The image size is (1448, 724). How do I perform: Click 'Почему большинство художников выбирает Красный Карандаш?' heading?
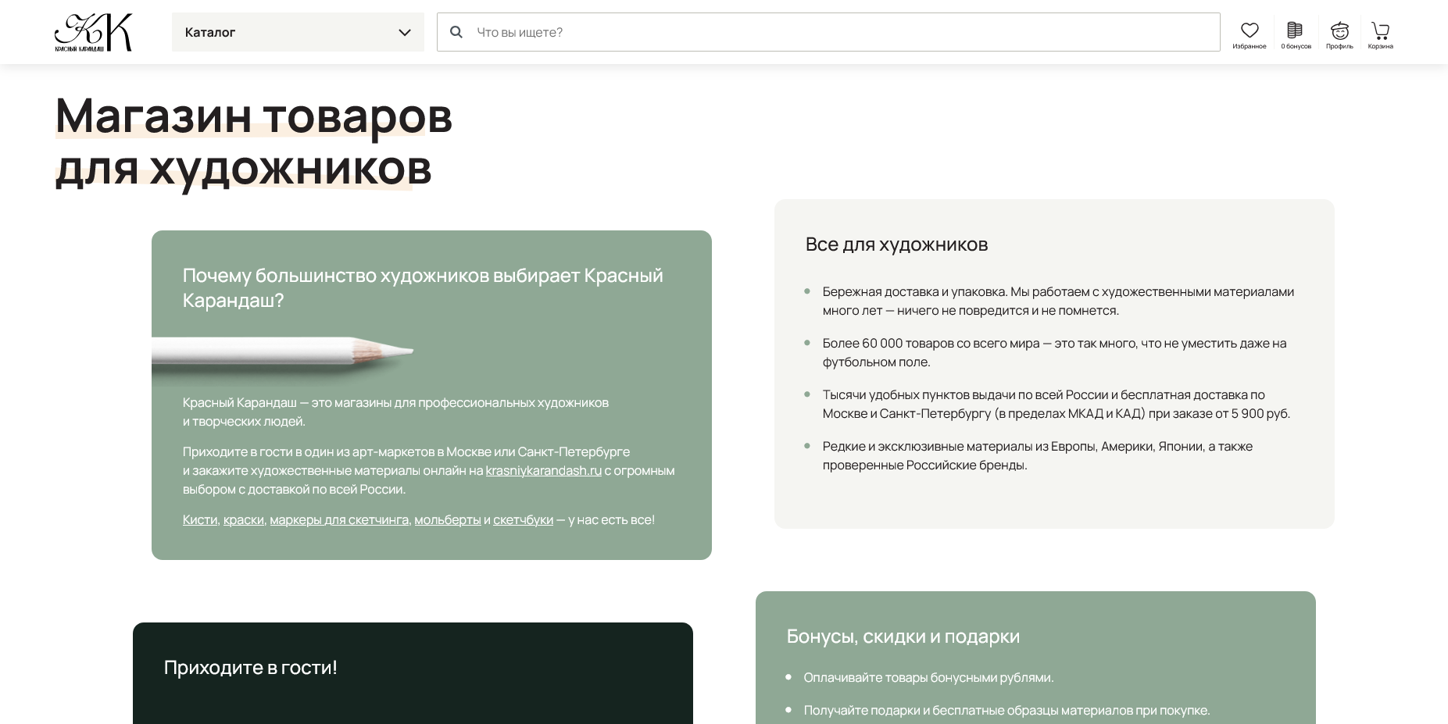point(423,287)
